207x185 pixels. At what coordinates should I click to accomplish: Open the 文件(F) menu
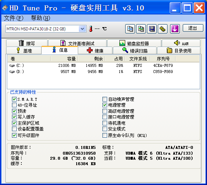click(x=14, y=18)
